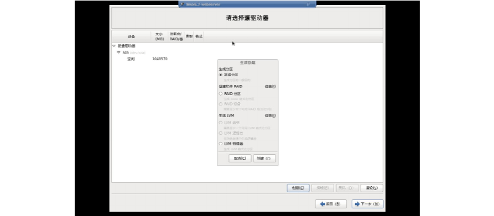Click the 重设(S) button
The image size is (494, 216).
(372, 188)
